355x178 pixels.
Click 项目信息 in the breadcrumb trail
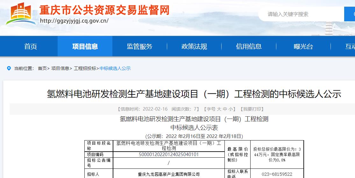click(60, 68)
